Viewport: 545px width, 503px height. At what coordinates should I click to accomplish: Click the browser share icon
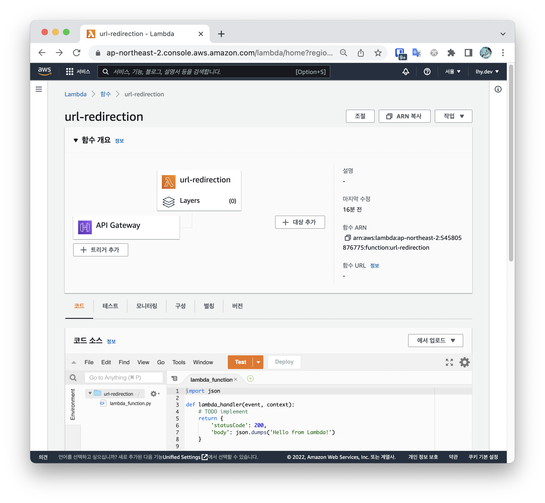coord(361,53)
